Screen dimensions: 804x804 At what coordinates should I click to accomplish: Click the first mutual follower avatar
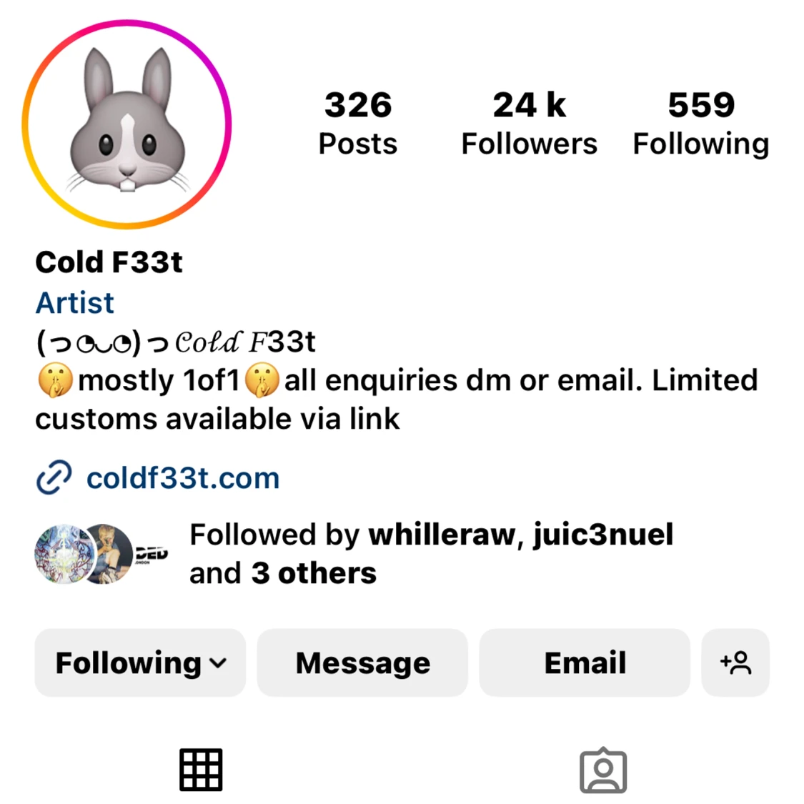(64, 554)
